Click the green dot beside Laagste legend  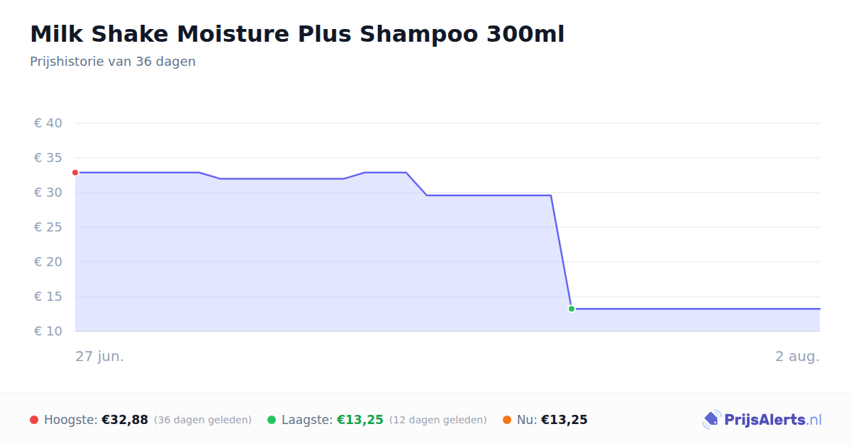pos(272,420)
